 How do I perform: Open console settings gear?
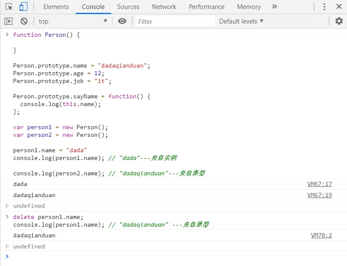click(339, 21)
